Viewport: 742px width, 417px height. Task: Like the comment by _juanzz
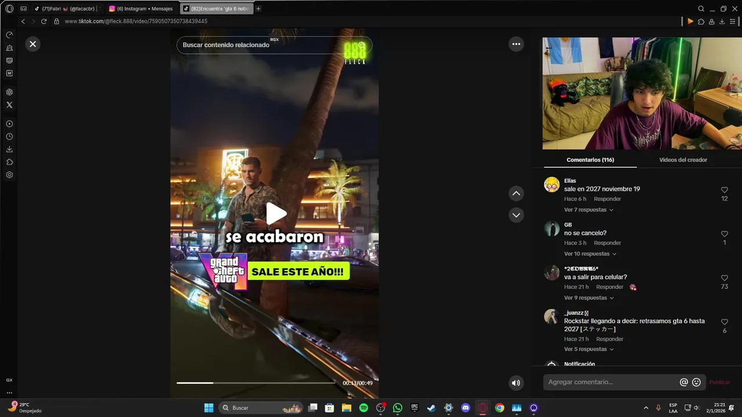[x=725, y=322]
